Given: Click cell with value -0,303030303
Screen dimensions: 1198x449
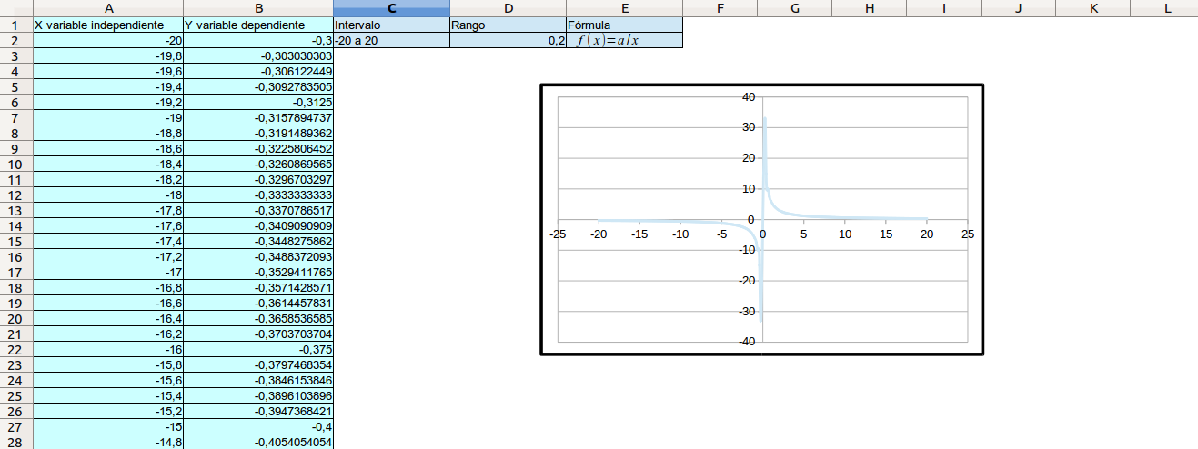Looking at the screenshot, I should [x=259, y=55].
